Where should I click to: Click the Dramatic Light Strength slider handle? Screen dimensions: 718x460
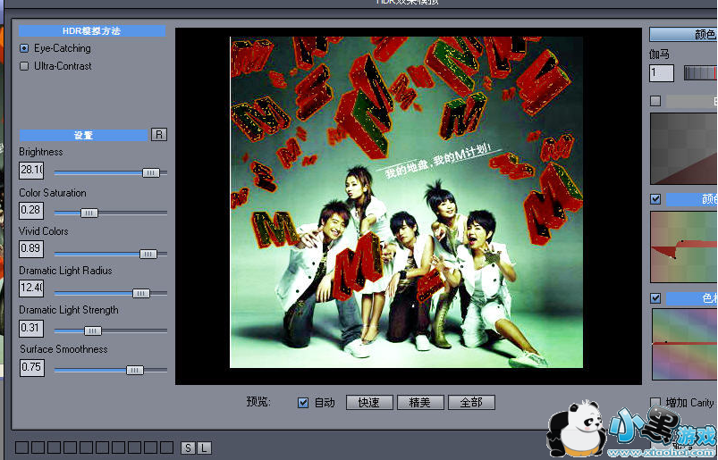click(92, 330)
